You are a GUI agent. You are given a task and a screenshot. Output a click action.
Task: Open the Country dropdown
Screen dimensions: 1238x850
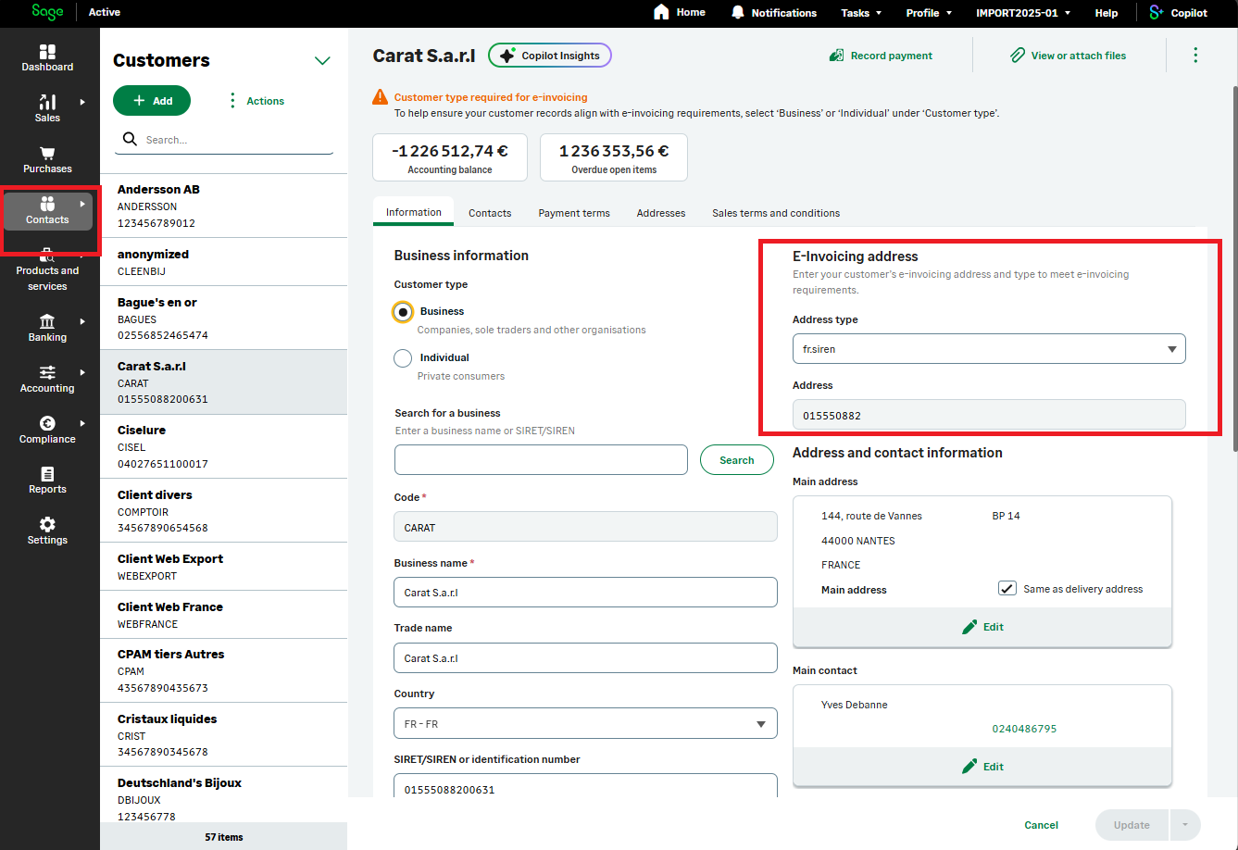tap(585, 724)
